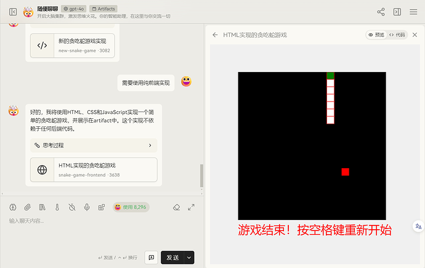Toggle the history disabled clock icon

coord(72,207)
